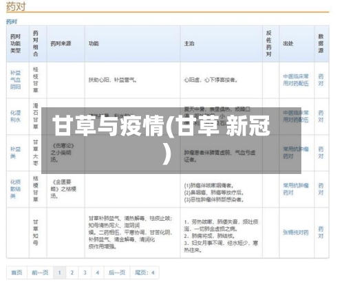Jump to page 4
The width and height of the screenshot is (344, 282).
point(98,272)
